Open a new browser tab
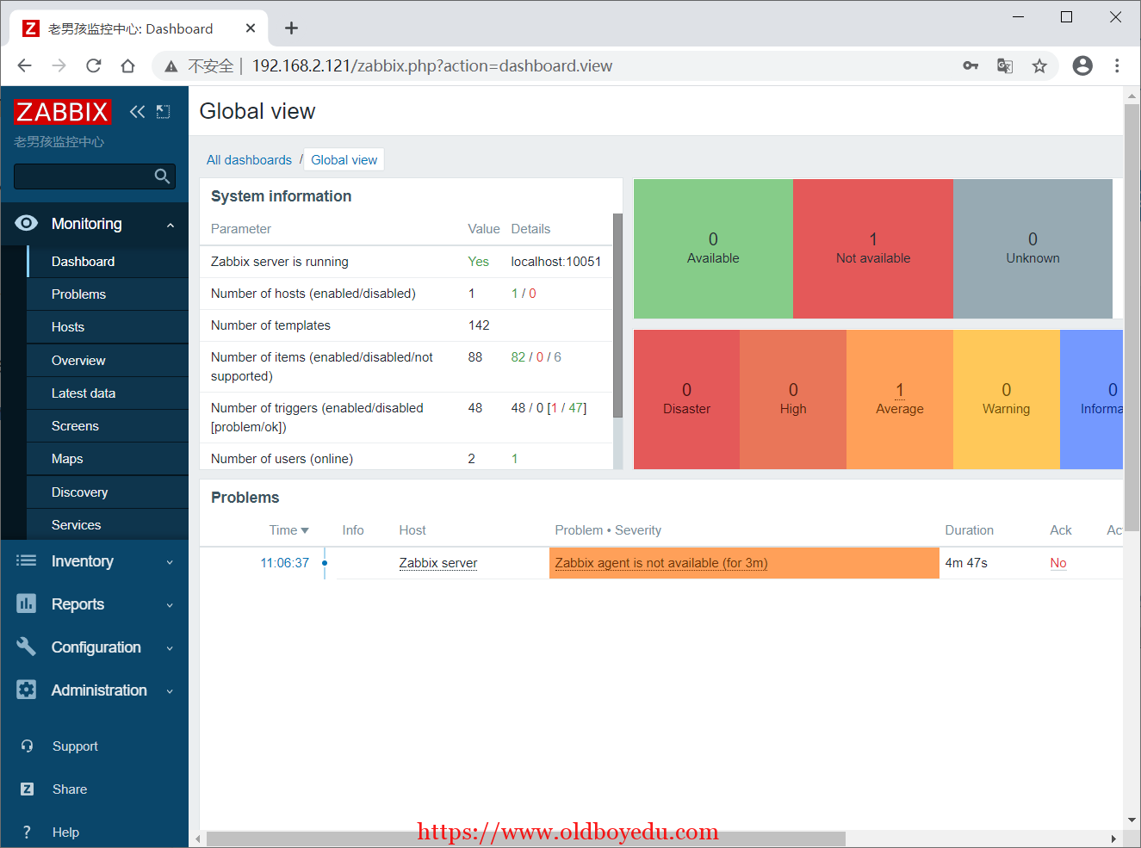Screen dimensions: 1141x848 [x=291, y=28]
